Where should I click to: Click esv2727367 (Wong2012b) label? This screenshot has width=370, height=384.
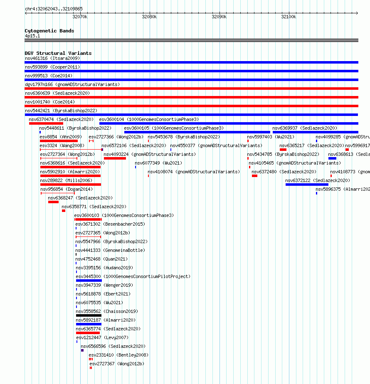point(117,364)
